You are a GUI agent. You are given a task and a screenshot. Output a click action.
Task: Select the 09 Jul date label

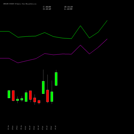point(51,128)
